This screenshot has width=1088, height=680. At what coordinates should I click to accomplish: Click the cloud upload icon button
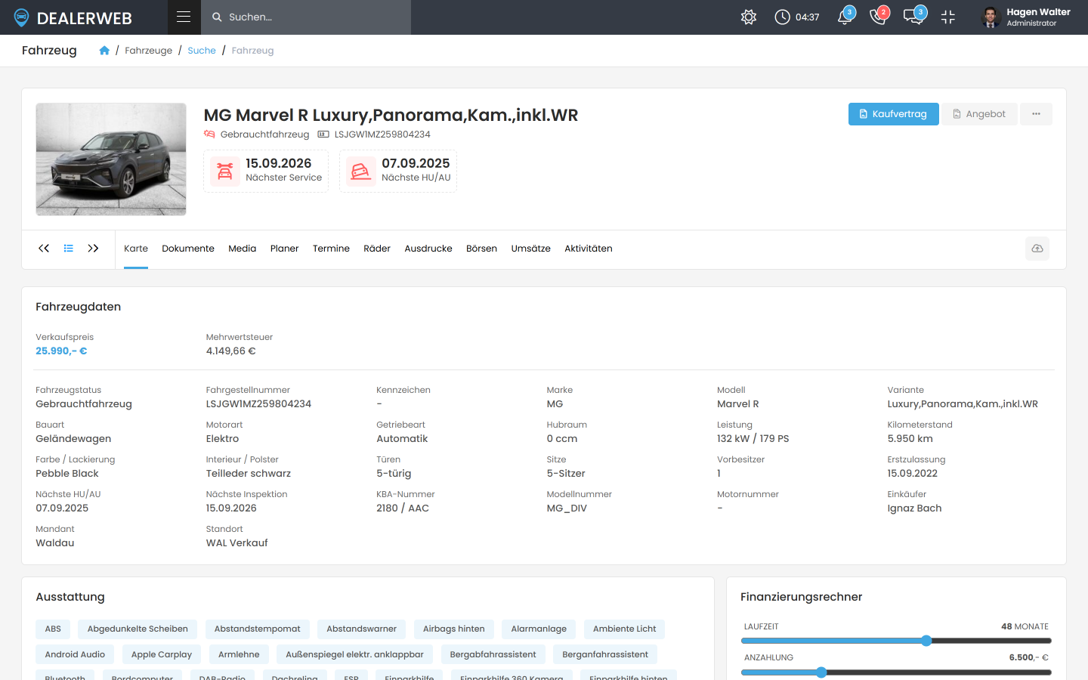(x=1037, y=249)
